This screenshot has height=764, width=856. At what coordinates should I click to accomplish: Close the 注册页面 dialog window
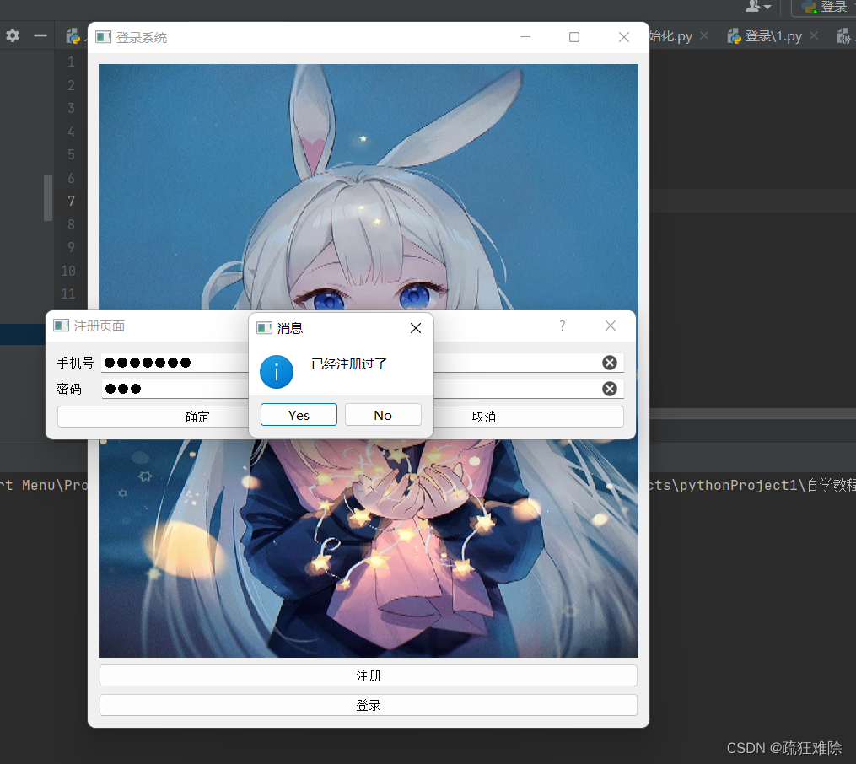pos(611,326)
